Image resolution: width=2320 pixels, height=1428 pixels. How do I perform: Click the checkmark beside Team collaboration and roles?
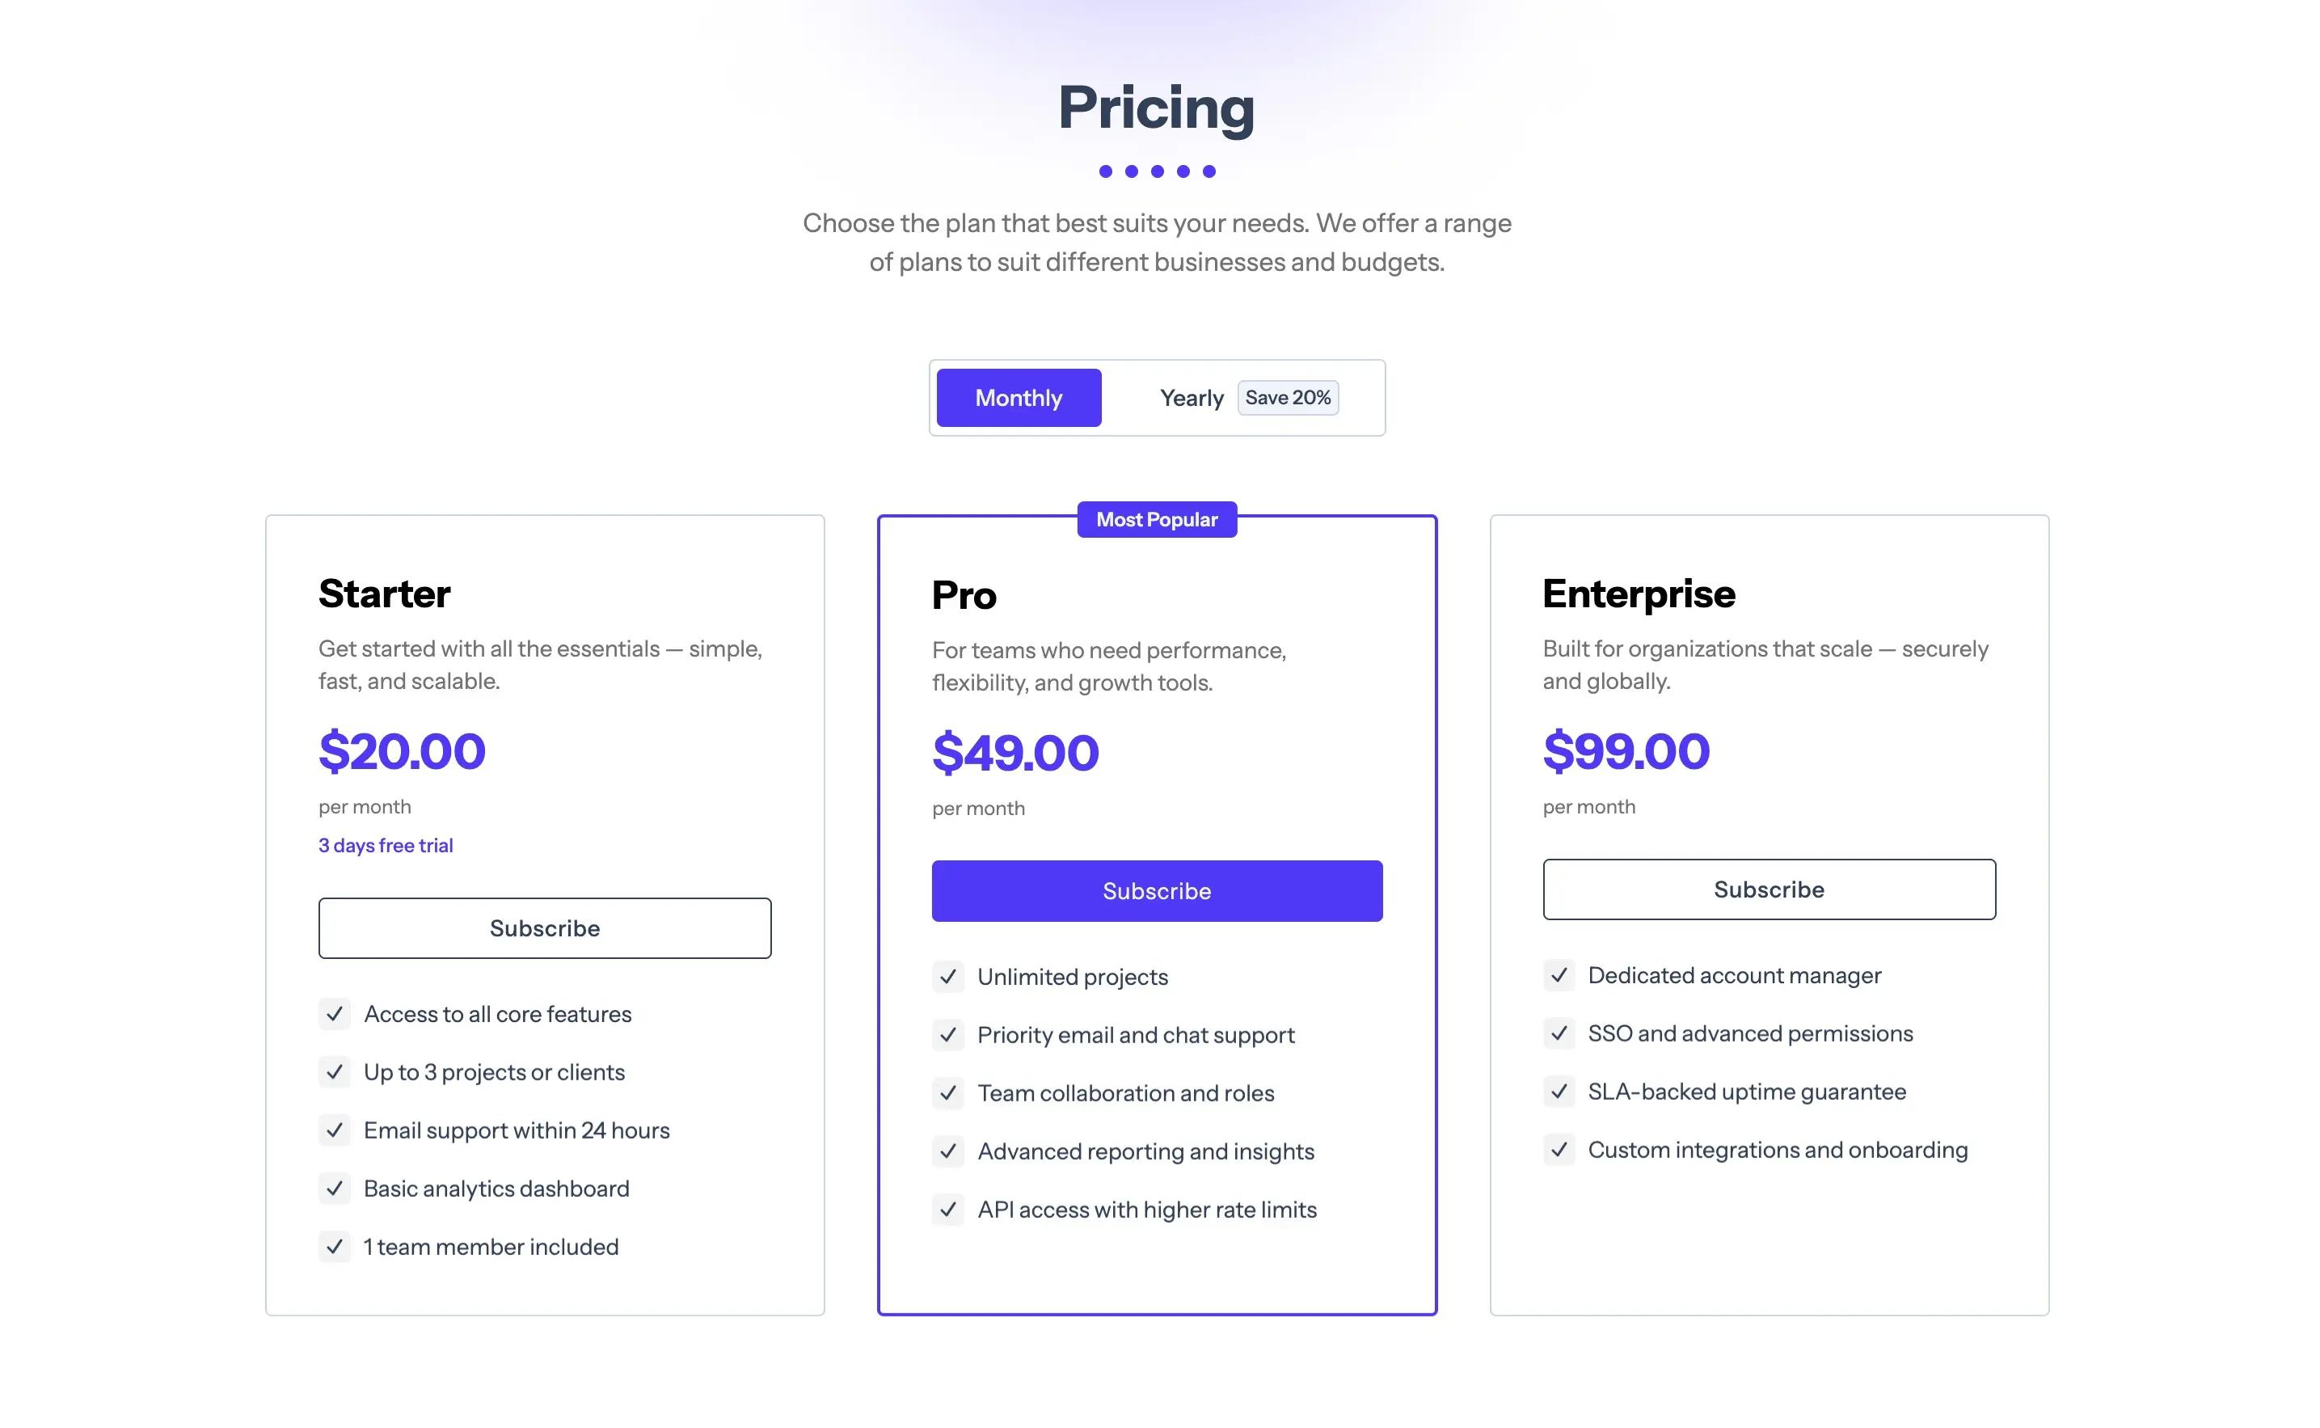(x=947, y=1094)
